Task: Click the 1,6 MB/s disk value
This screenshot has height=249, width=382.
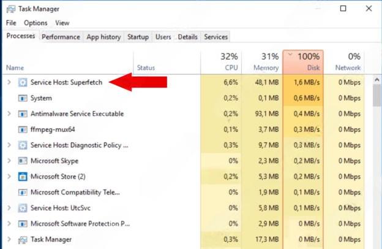Action: pos(307,83)
